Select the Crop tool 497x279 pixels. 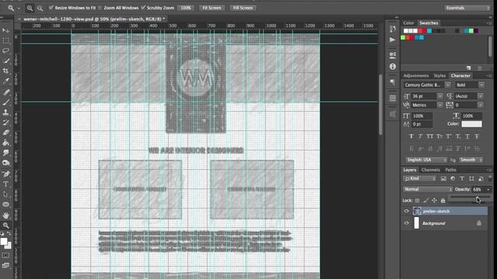coord(5,71)
